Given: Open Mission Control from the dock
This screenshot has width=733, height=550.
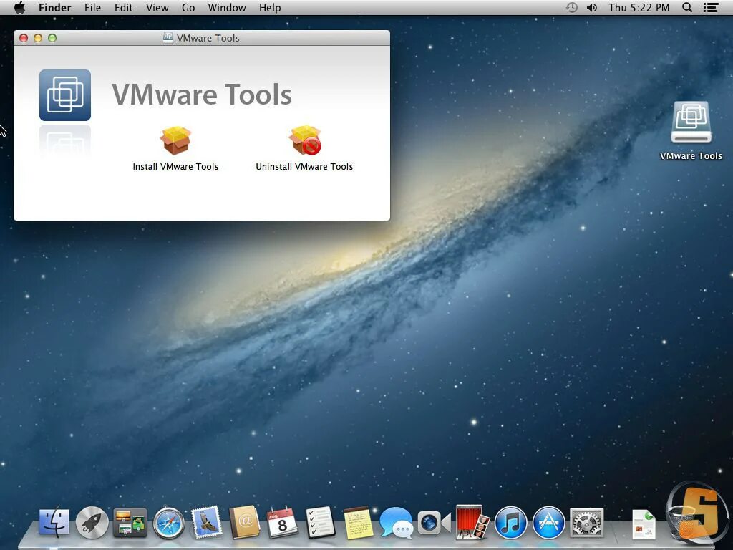Looking at the screenshot, I should [130, 522].
